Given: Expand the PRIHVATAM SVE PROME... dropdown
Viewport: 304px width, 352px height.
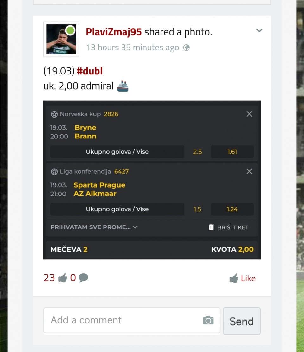Looking at the screenshot, I should pyautogui.click(x=94, y=227).
